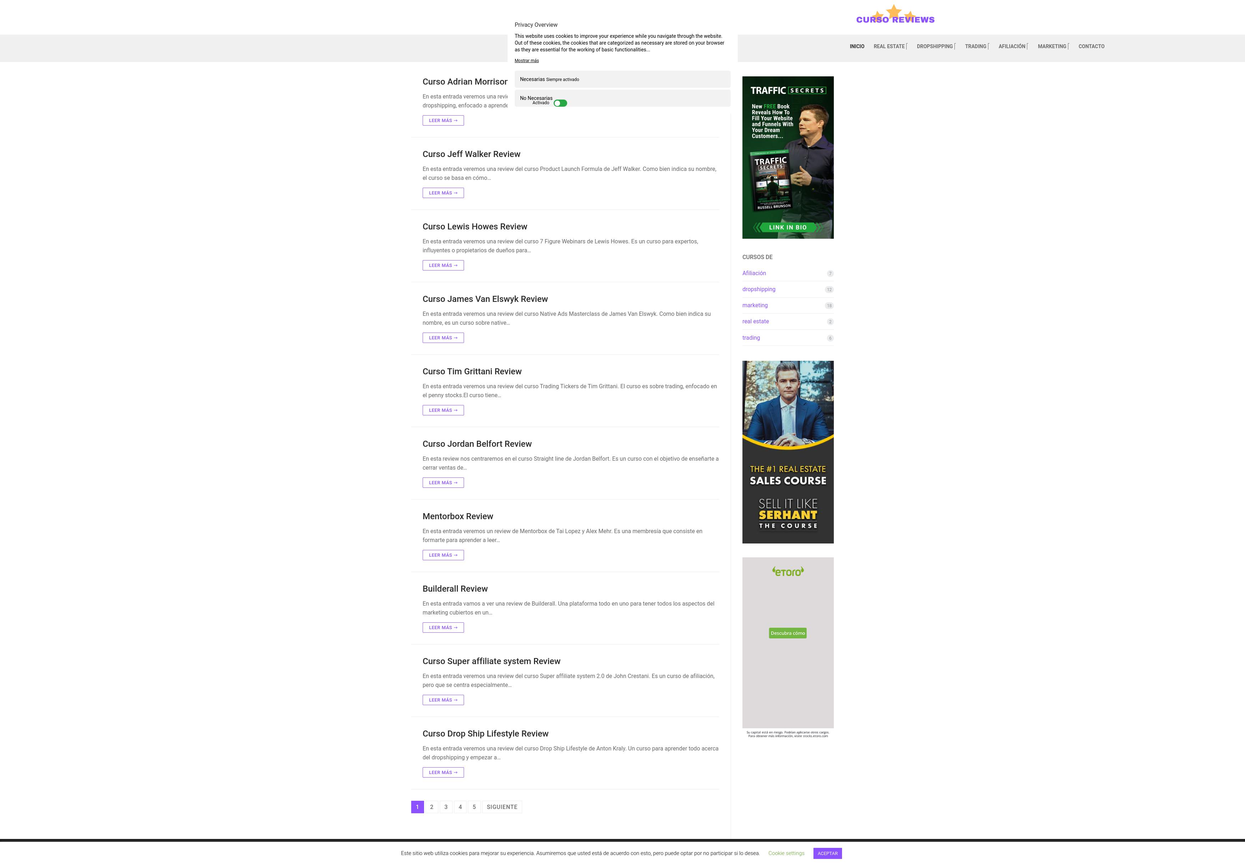This screenshot has width=1245, height=865.
Task: Accept cookies with the ACEPTAR button
Action: click(827, 853)
